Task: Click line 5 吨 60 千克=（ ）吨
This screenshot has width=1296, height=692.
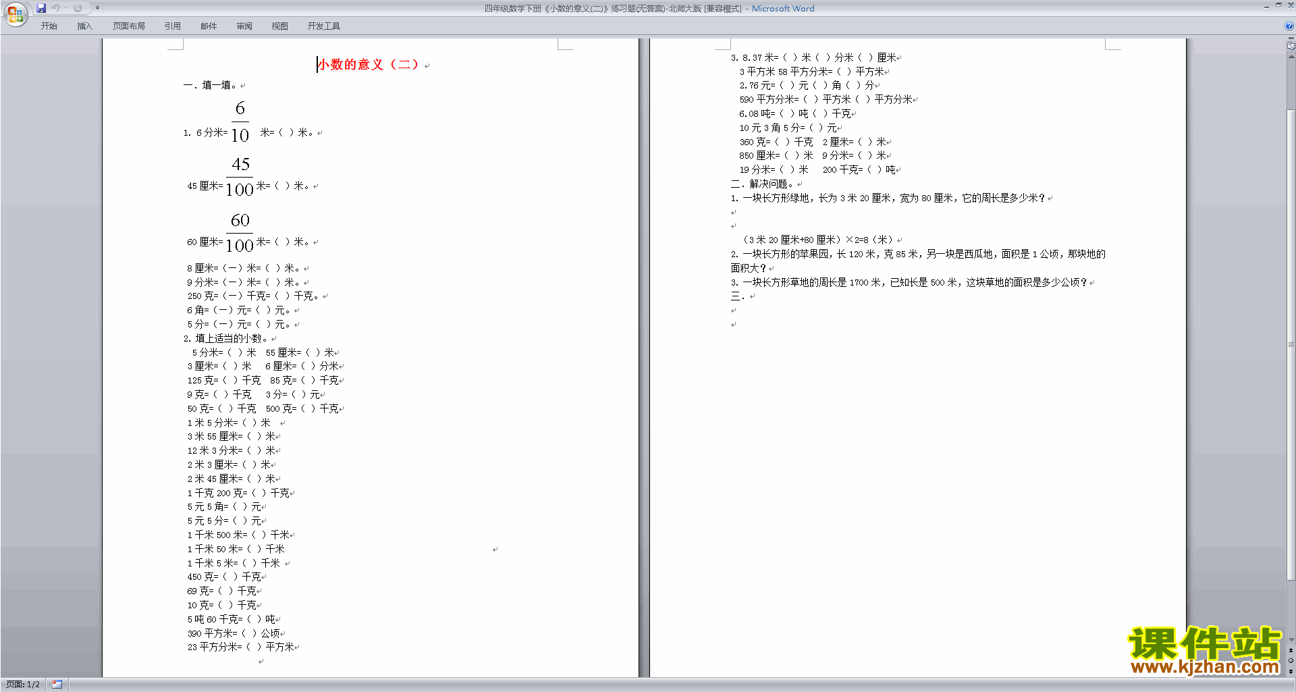Action: click(x=232, y=619)
